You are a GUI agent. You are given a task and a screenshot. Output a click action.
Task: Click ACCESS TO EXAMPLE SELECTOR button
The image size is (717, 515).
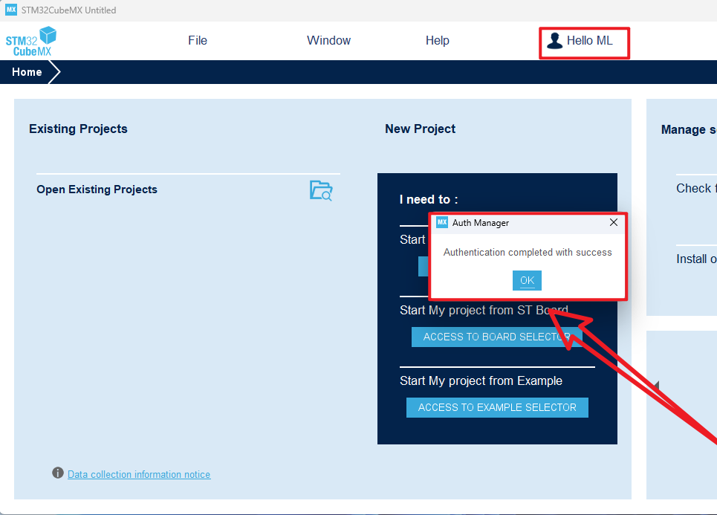pos(497,407)
